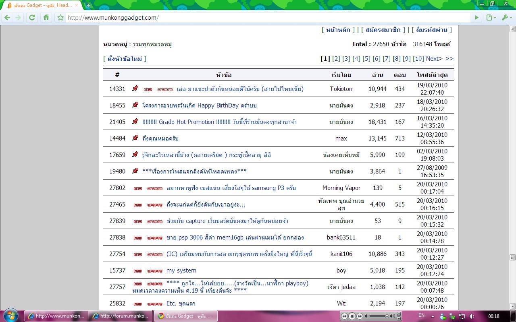This screenshot has height=322, width=516.
Task: Switch to forum.munko IE window in taskbar
Action: click(x=121, y=316)
